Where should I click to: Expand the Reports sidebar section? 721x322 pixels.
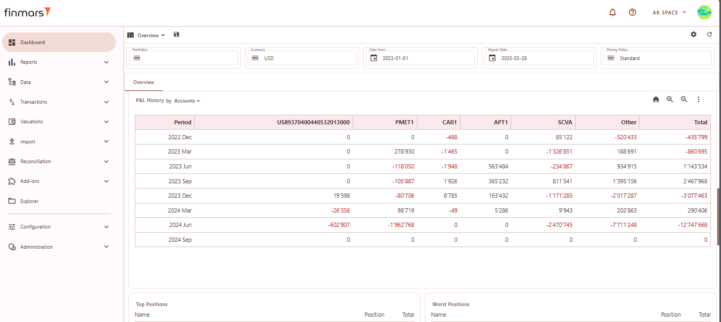pos(59,62)
